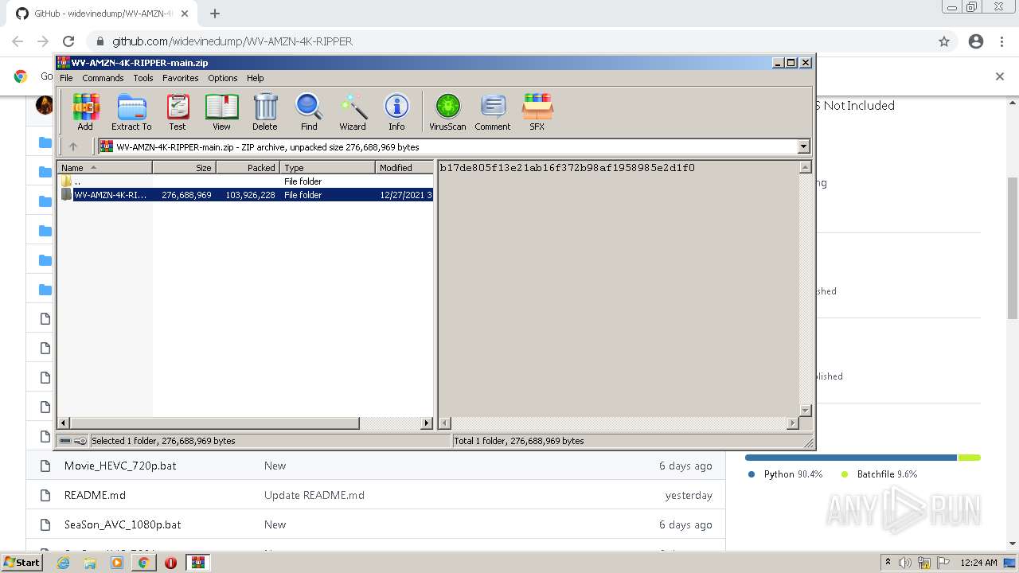Viewport: 1019px width, 573px height.
Task: Run the VirusScan bug icon
Action: [447, 111]
